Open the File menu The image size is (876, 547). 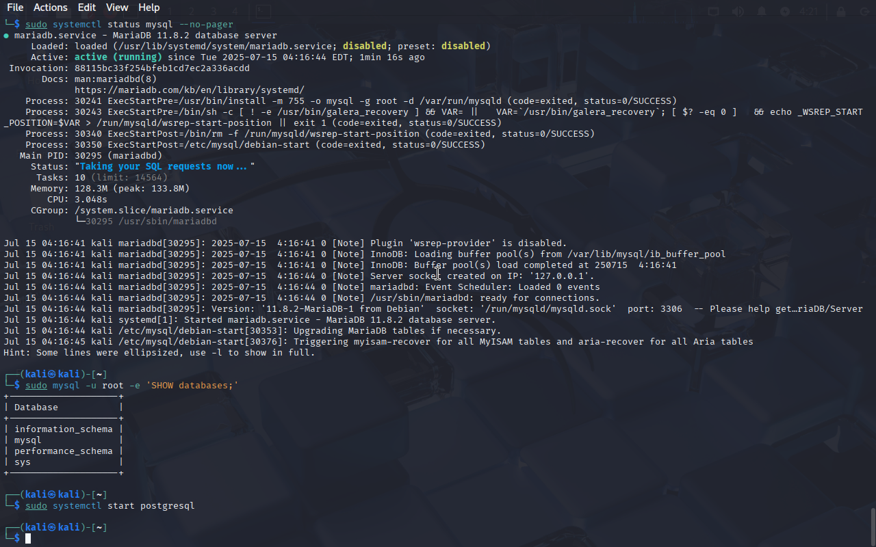pyautogui.click(x=15, y=8)
